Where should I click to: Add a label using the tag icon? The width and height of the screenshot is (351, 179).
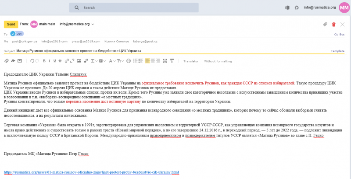[x=325, y=25]
